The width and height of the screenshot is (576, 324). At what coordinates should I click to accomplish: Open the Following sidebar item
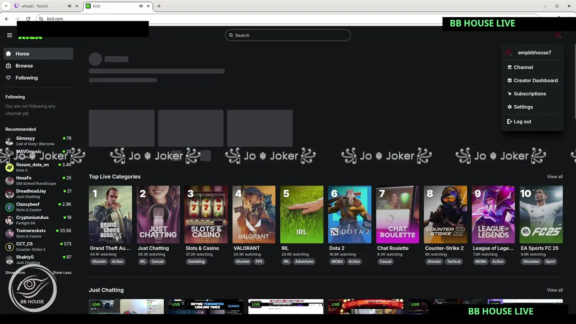point(38,78)
